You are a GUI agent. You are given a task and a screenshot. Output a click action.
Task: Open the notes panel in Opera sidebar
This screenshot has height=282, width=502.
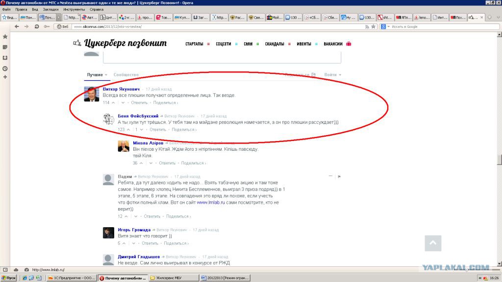click(5, 47)
